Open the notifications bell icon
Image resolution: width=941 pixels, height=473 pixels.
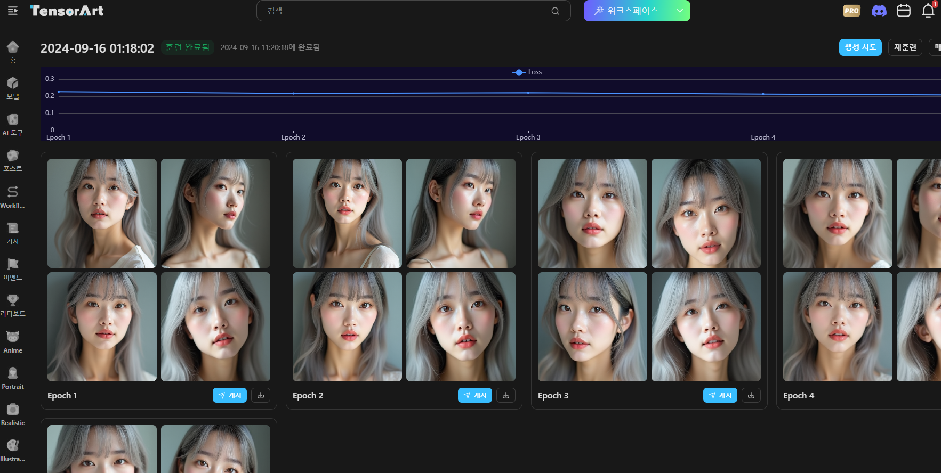(x=928, y=11)
